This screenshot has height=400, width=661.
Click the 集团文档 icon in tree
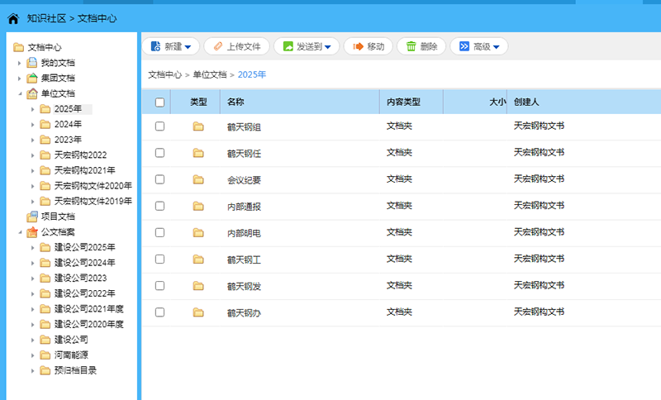click(x=31, y=79)
